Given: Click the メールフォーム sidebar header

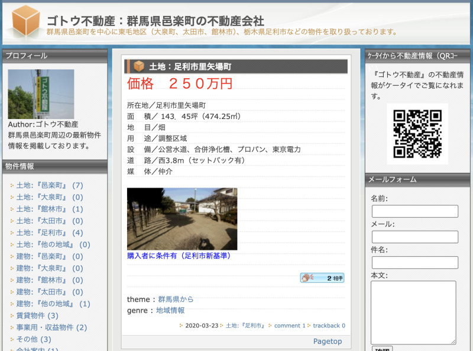Looking at the screenshot, I should pyautogui.click(x=417, y=179).
